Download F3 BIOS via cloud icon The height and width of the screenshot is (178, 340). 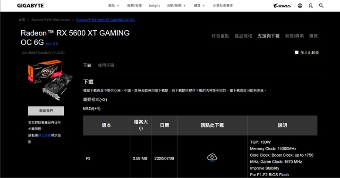(x=212, y=157)
